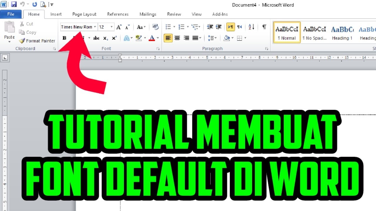376x211 pixels.
Task: Click the Redo/Repeat icon
Action: [35, 4]
